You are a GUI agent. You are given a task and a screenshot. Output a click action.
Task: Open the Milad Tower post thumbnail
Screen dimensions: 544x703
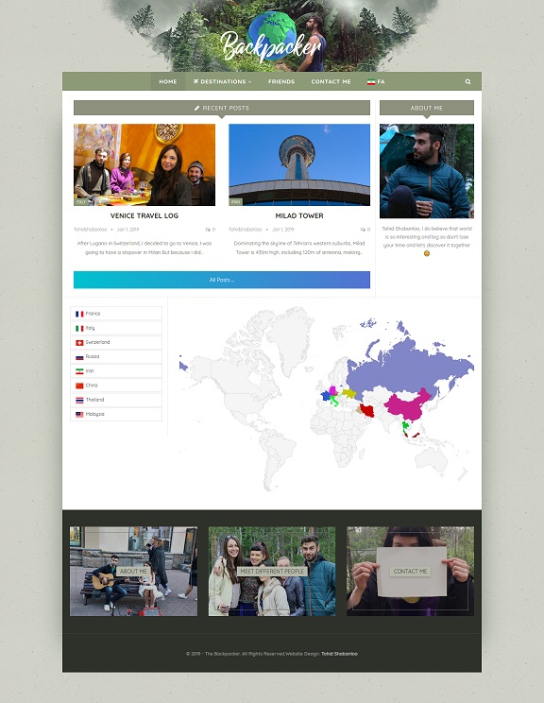point(299,165)
